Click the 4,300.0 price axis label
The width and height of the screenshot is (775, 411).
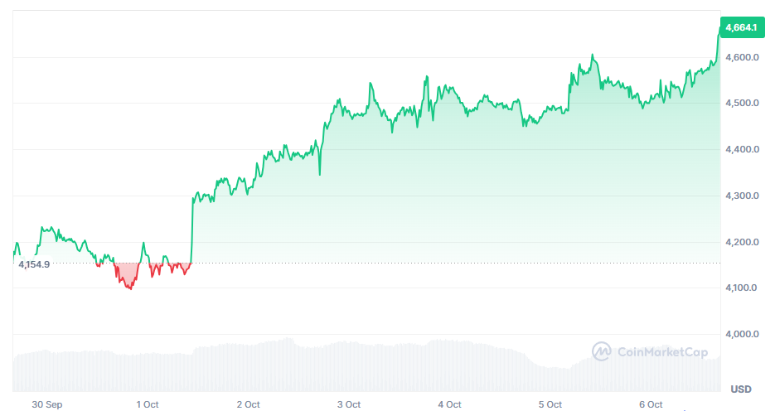[x=742, y=196]
